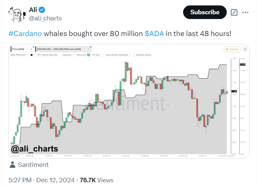Follow the #Cardano hashtag link

(25, 34)
